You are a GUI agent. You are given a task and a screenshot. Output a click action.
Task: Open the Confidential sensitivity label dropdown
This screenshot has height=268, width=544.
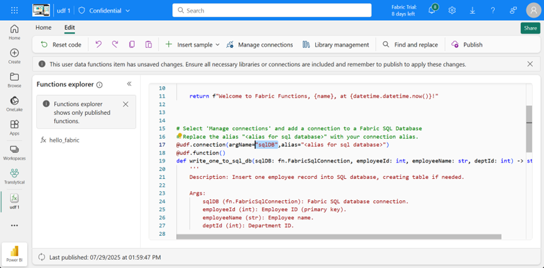click(104, 10)
